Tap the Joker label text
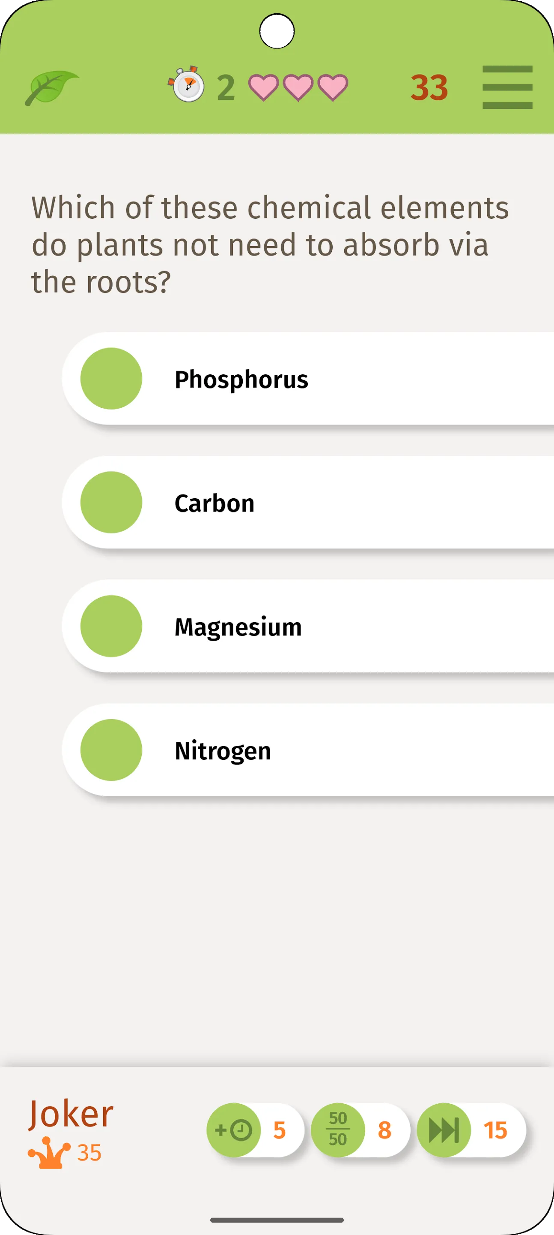The height and width of the screenshot is (1235, 554). 71,1114
